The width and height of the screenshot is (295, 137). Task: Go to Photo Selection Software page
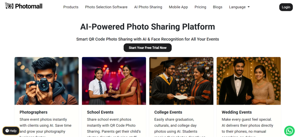(106, 7)
